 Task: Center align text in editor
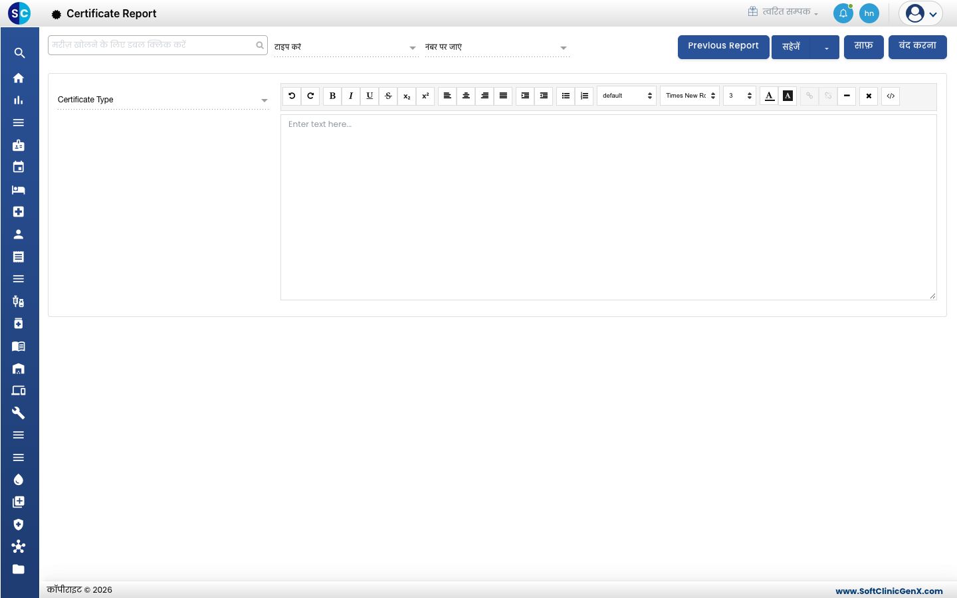[466, 96]
